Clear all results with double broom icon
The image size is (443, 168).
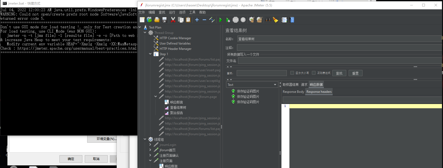click(x=259, y=20)
